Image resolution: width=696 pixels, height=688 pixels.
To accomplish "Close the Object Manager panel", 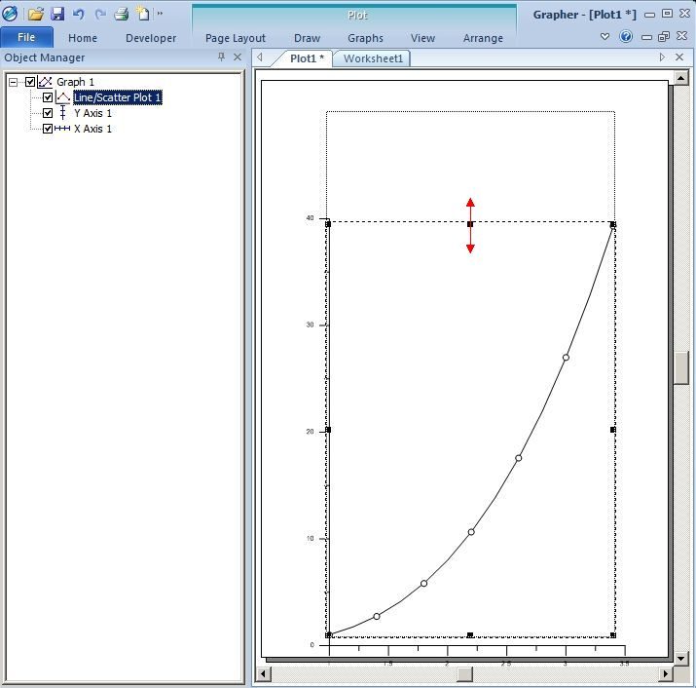I will coord(238,57).
